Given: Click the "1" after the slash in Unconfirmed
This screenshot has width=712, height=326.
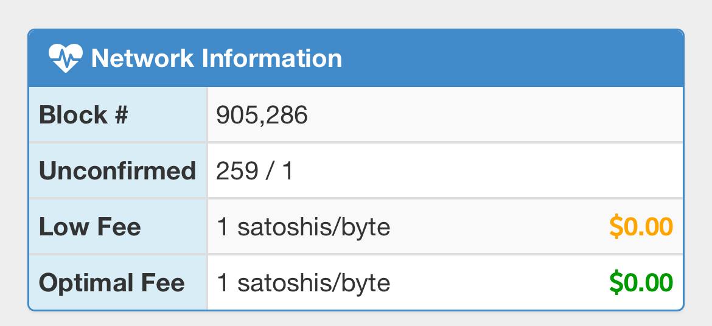Looking at the screenshot, I should [287, 171].
